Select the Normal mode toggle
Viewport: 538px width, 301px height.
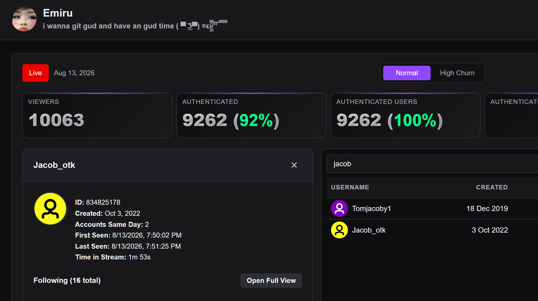click(407, 73)
